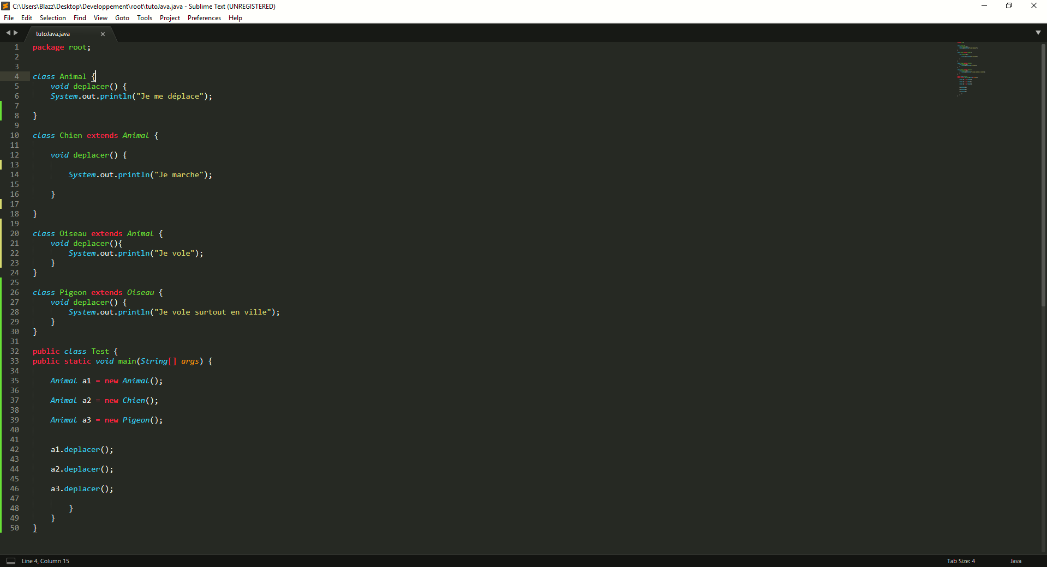Image resolution: width=1047 pixels, height=567 pixels.
Task: Open the Tools menu
Action: (145, 18)
